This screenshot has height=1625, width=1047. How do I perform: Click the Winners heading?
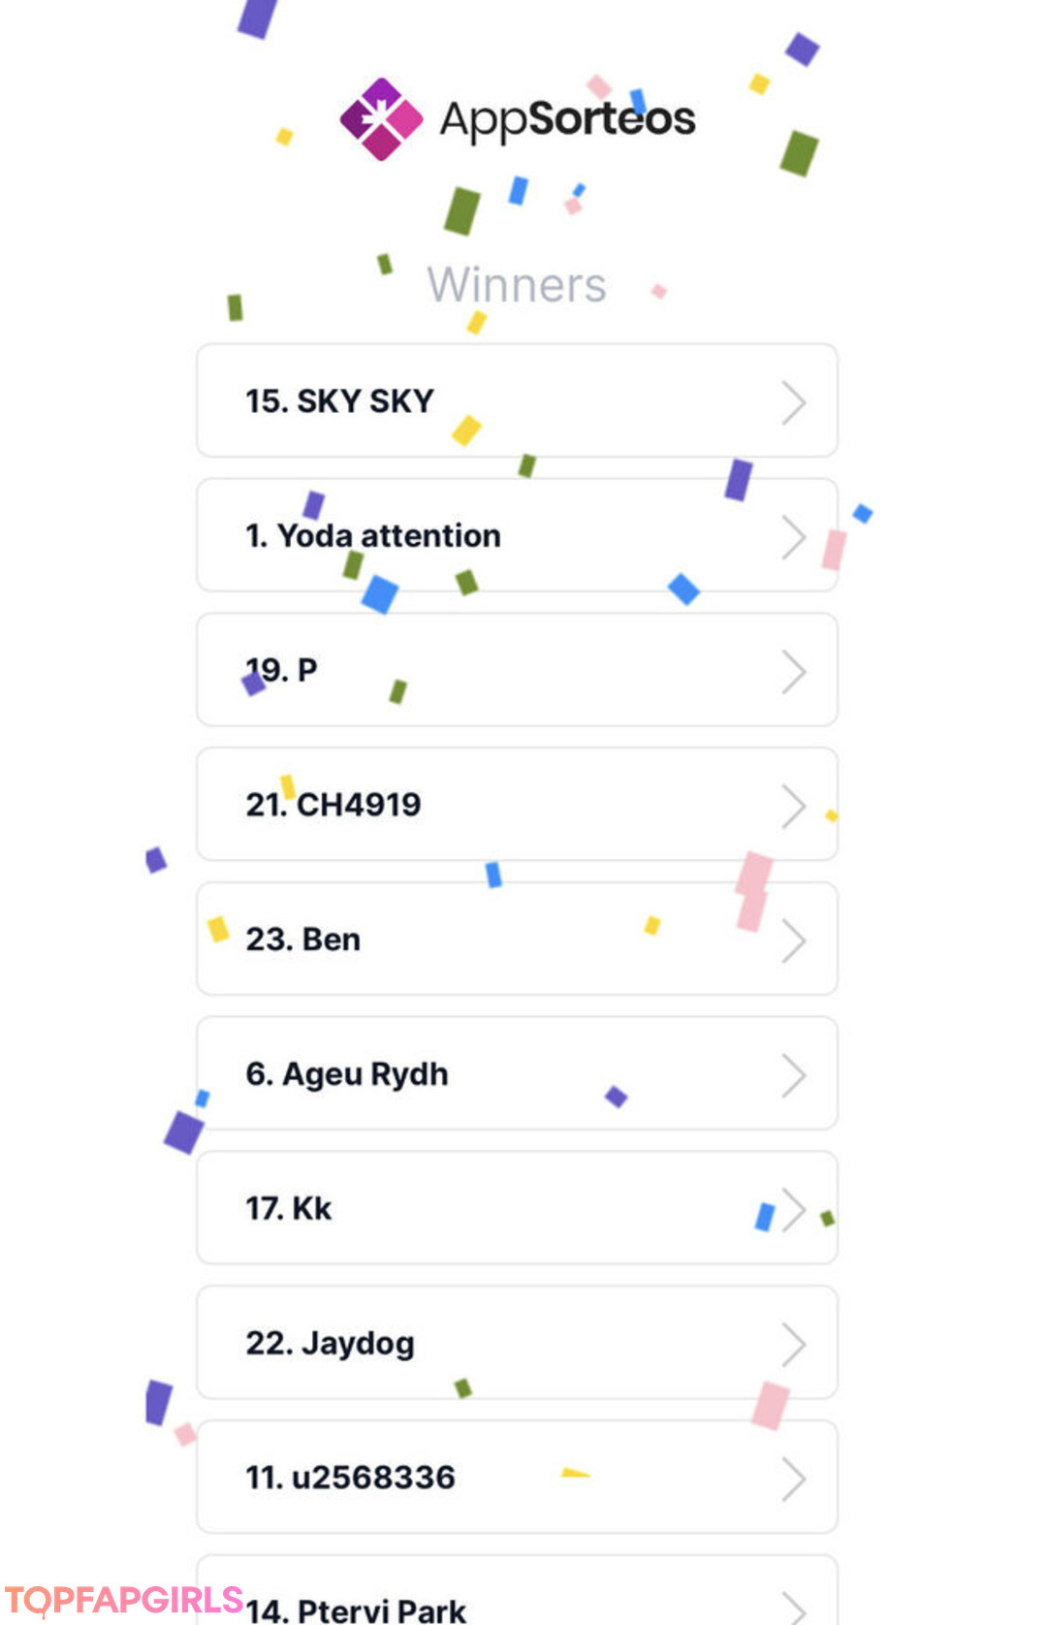(517, 285)
